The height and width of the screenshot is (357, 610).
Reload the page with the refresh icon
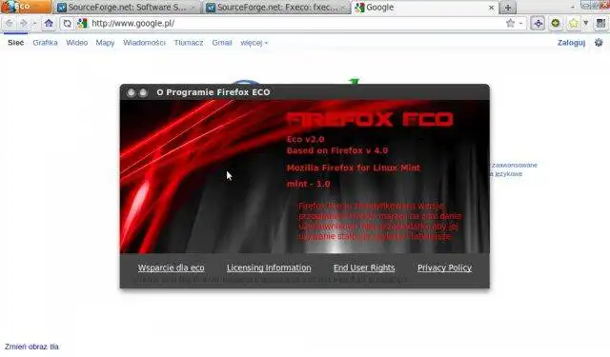tap(68, 23)
